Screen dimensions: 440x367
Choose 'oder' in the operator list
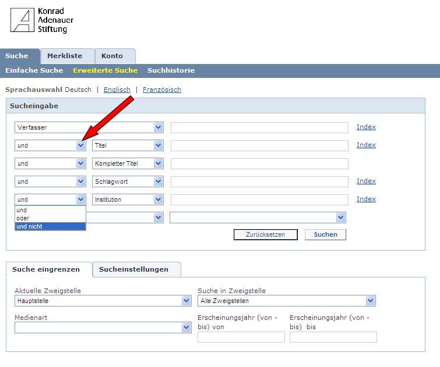(50, 218)
